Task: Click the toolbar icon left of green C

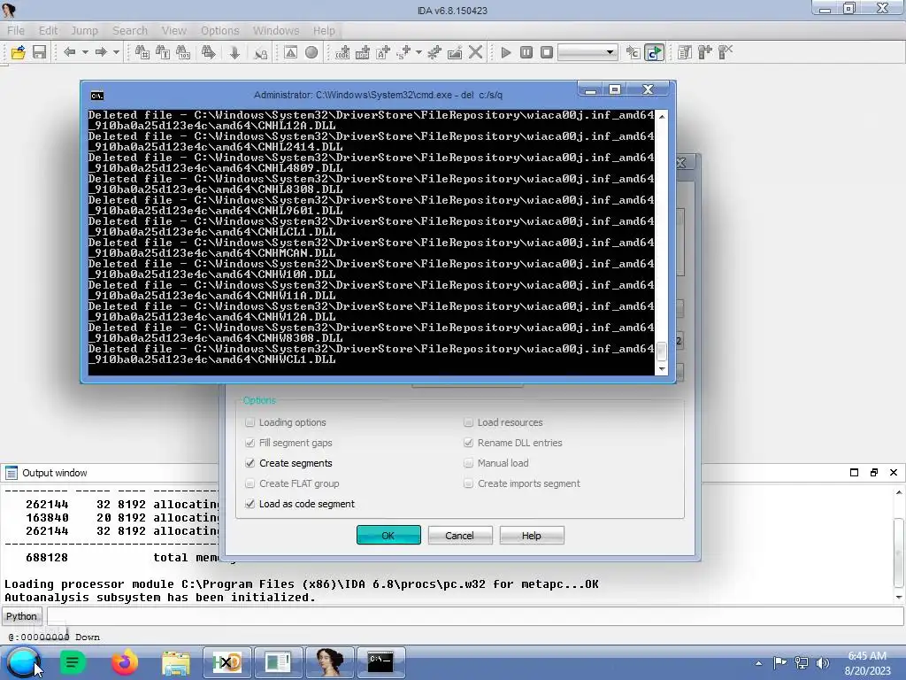Action: 633,52
